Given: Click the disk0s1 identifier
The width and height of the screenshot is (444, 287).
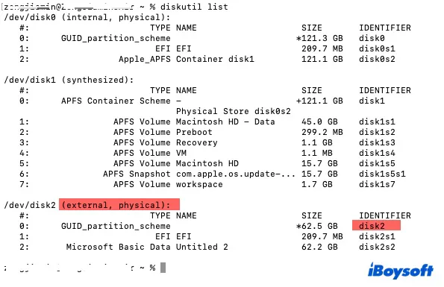Looking at the screenshot, I should point(377,48).
